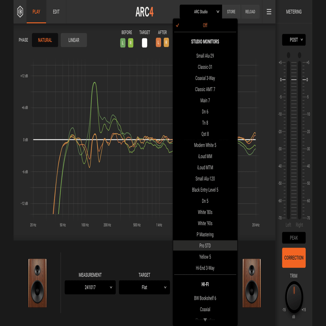Click the Studio Monitors section heading
The width and height of the screenshot is (326, 326).
[x=205, y=42]
